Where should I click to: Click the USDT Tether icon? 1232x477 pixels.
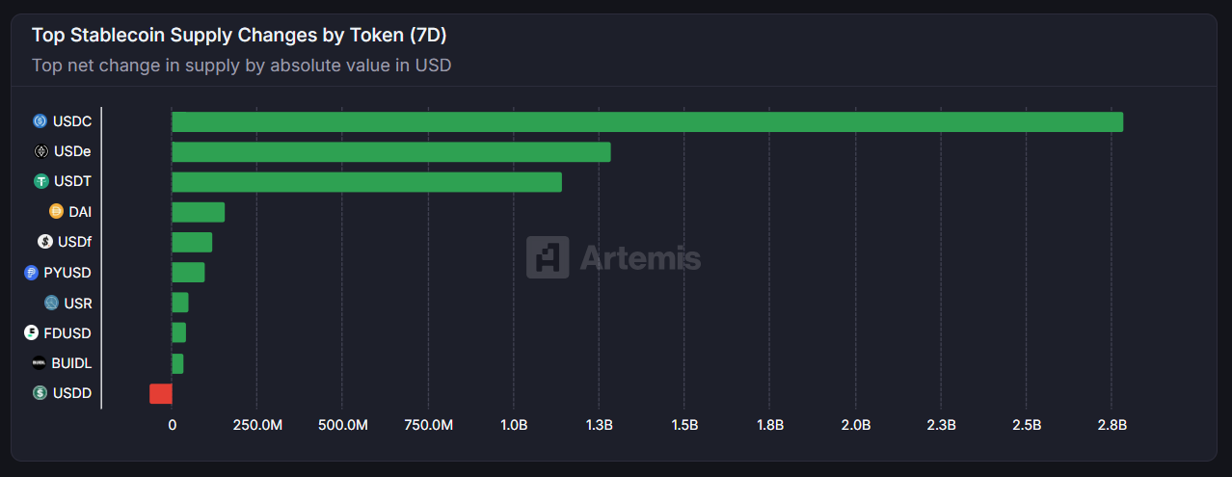pyautogui.click(x=41, y=181)
